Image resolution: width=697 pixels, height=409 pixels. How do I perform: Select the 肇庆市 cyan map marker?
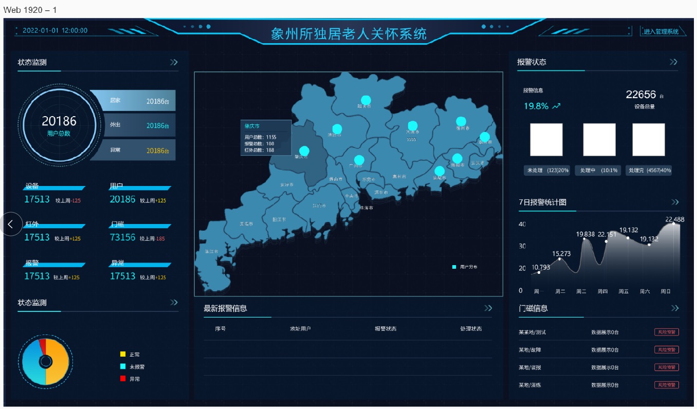[304, 151]
